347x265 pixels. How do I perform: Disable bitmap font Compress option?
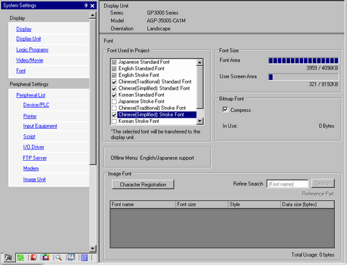[x=225, y=109]
